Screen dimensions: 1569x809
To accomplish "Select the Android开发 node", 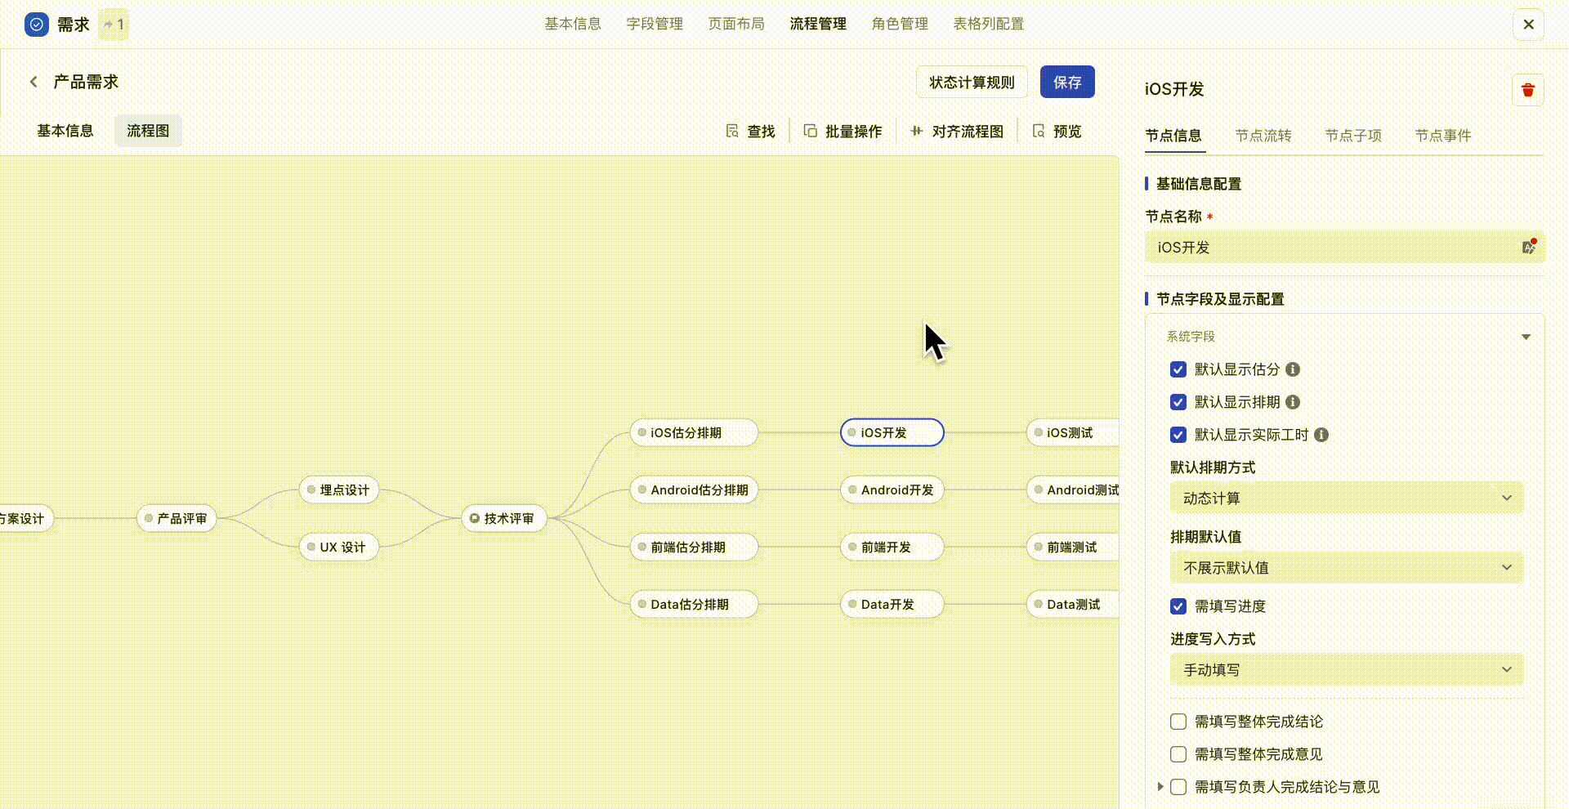I will pyautogui.click(x=892, y=489).
